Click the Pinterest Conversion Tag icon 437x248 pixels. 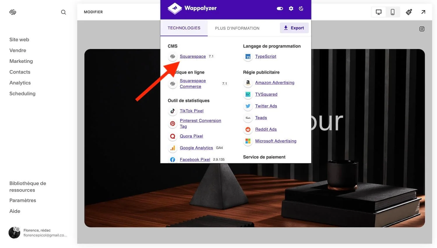pos(173,123)
